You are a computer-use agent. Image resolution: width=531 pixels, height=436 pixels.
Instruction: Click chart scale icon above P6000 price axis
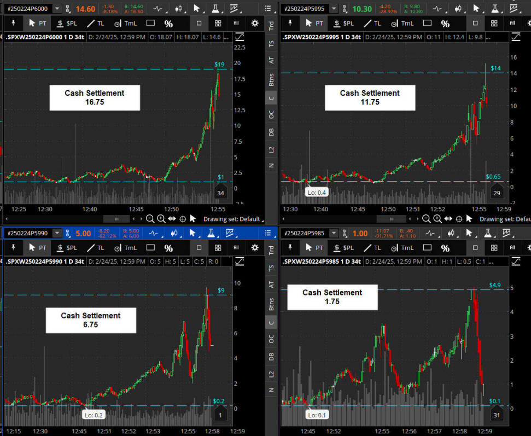click(240, 37)
